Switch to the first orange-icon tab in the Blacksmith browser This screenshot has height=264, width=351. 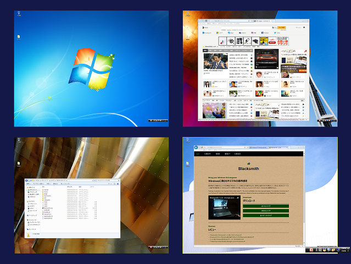(x=258, y=148)
